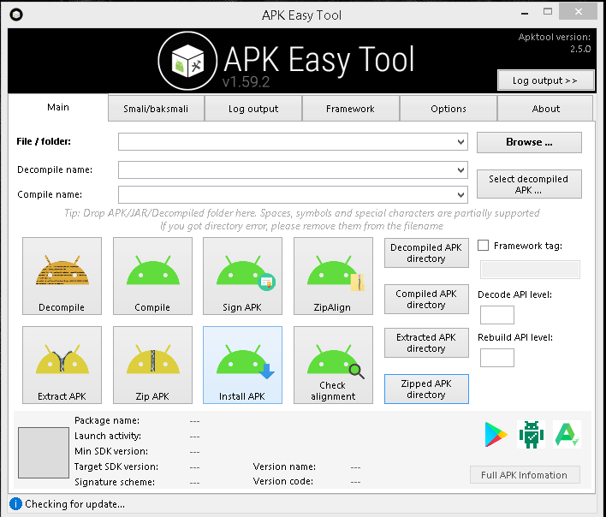Click the File / folder input field
Viewport: 606px width, 517px height.
click(293, 142)
